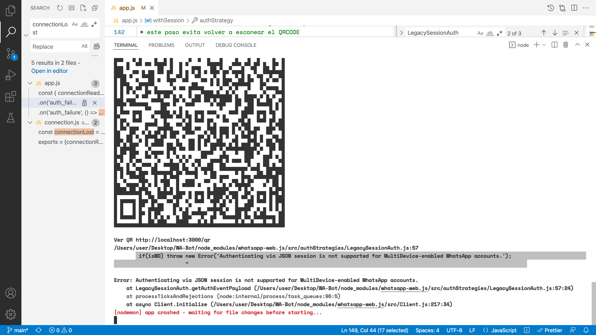Switch to the OUTPUT tab
Image resolution: width=596 pixels, height=335 pixels.
[x=195, y=45]
